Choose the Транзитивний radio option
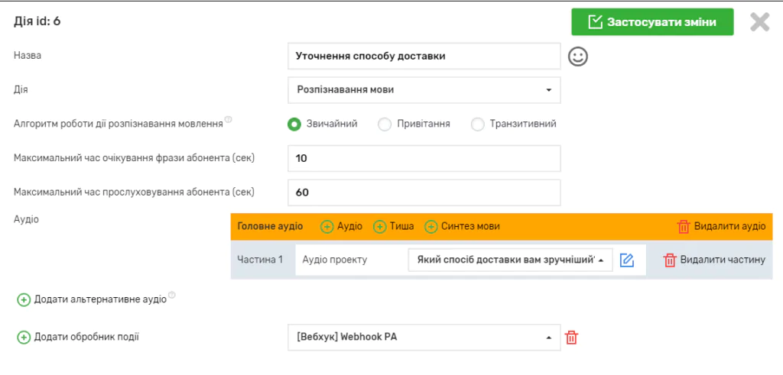Screen dimensions: 783x375 coord(478,124)
